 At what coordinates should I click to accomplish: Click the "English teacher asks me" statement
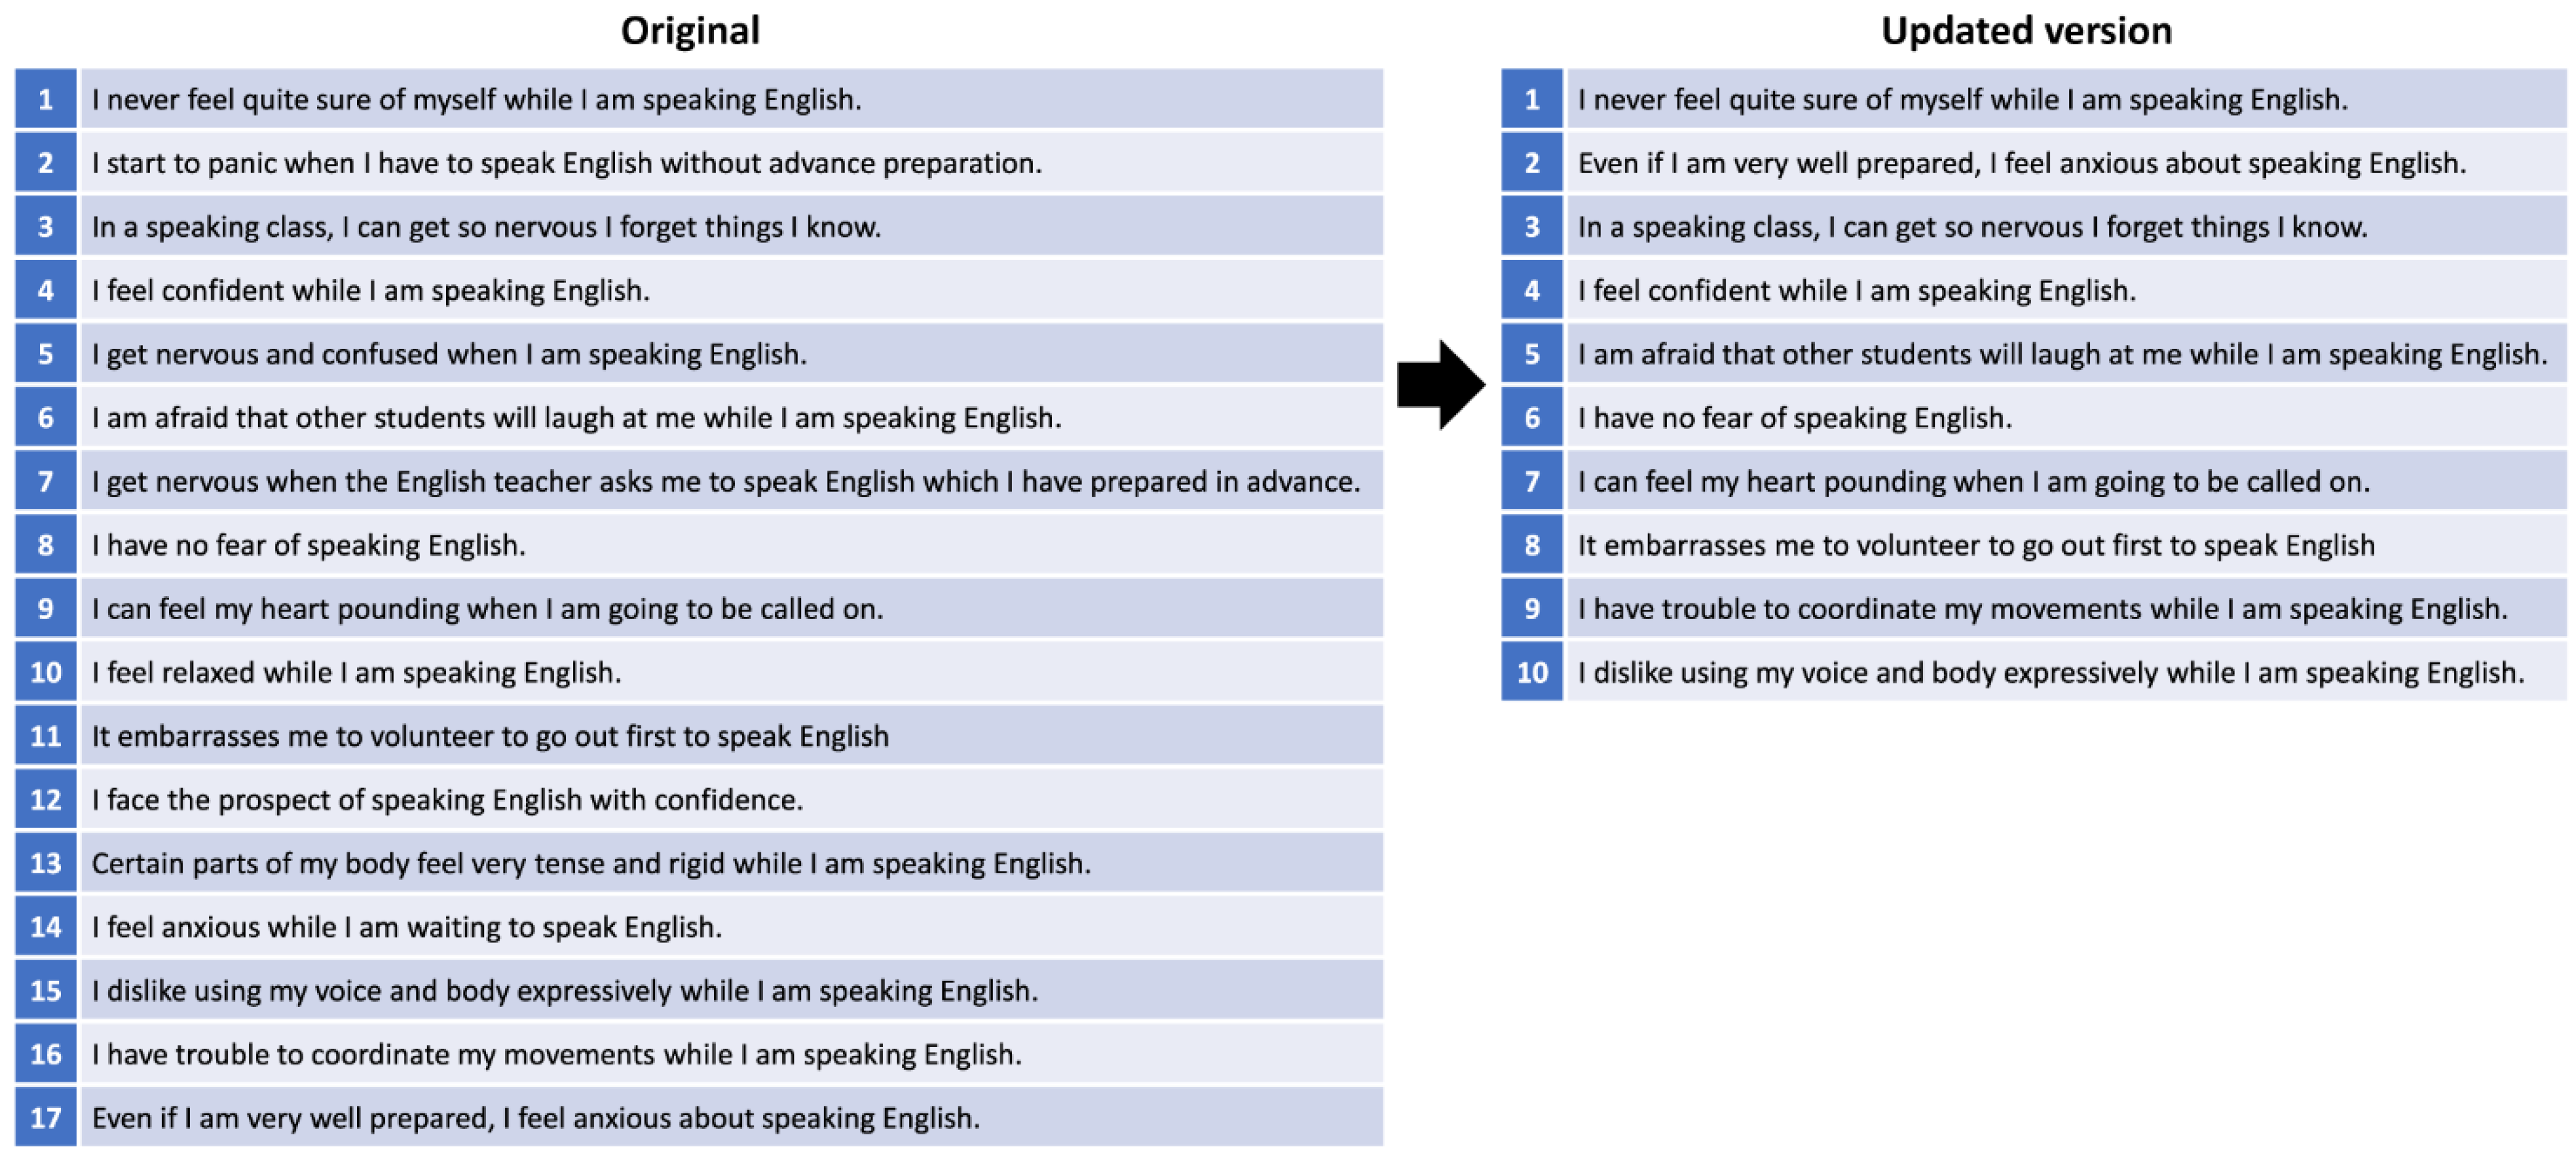(726, 481)
